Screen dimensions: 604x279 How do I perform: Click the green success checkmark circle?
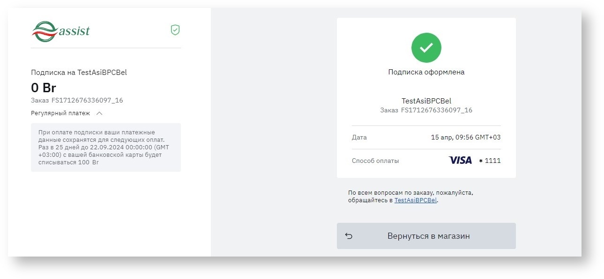(x=426, y=47)
